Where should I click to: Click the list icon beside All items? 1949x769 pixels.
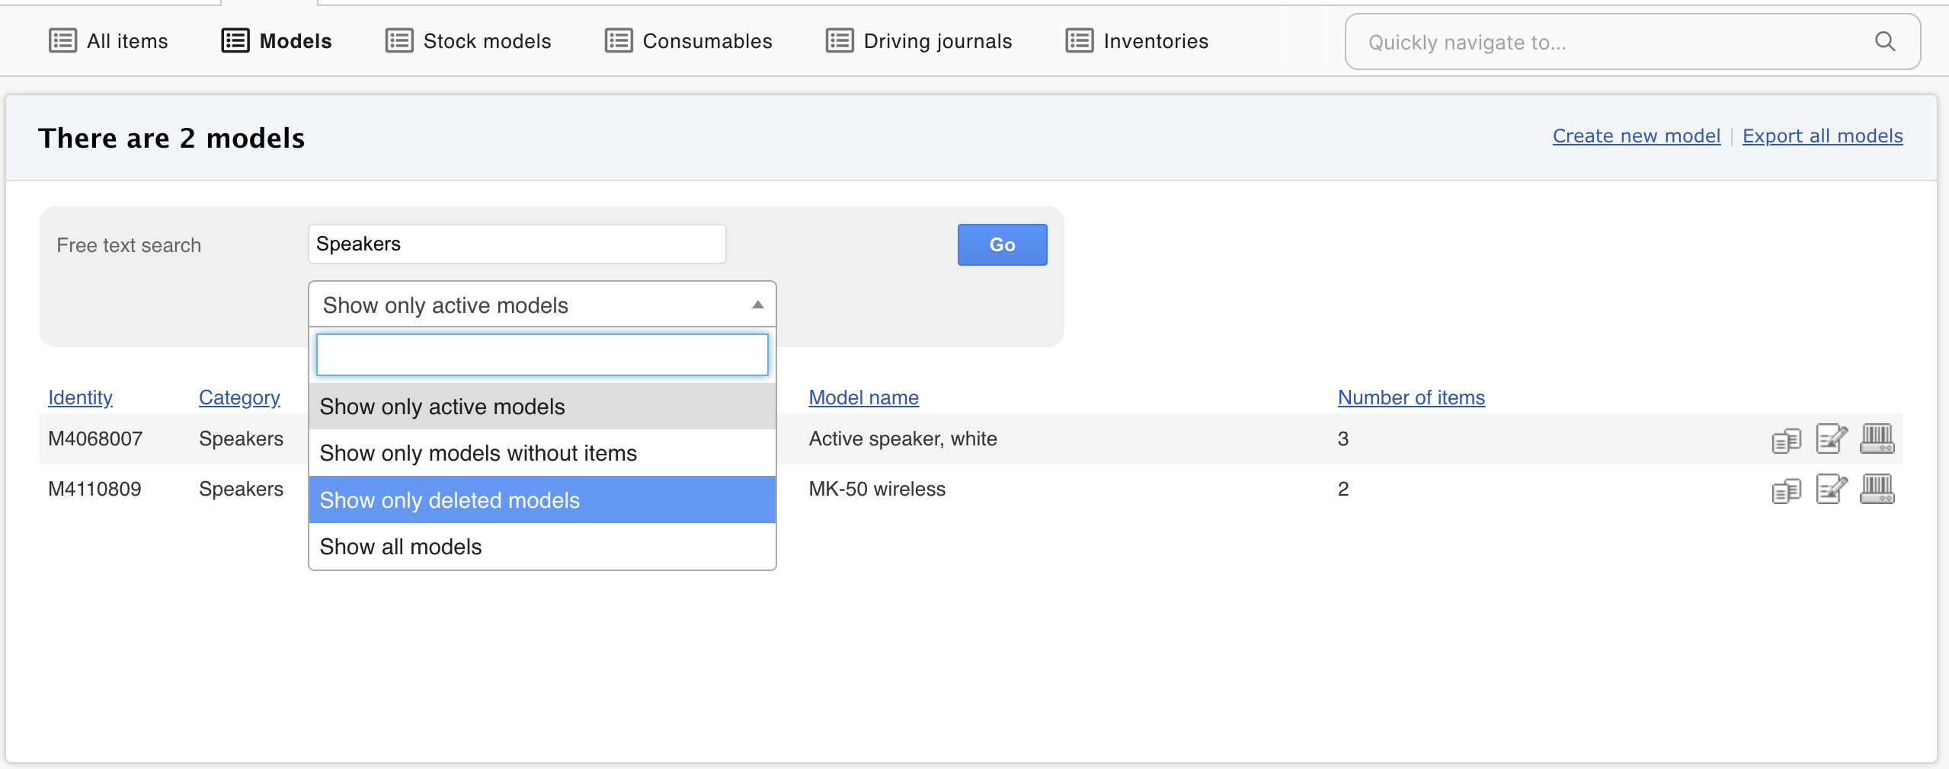(62, 40)
